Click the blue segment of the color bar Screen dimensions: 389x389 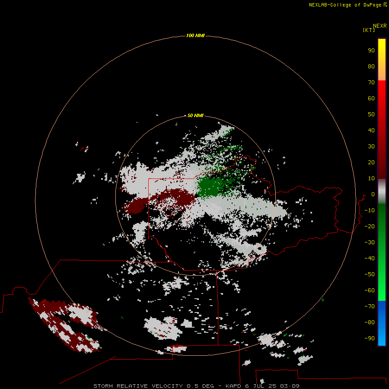click(x=382, y=323)
